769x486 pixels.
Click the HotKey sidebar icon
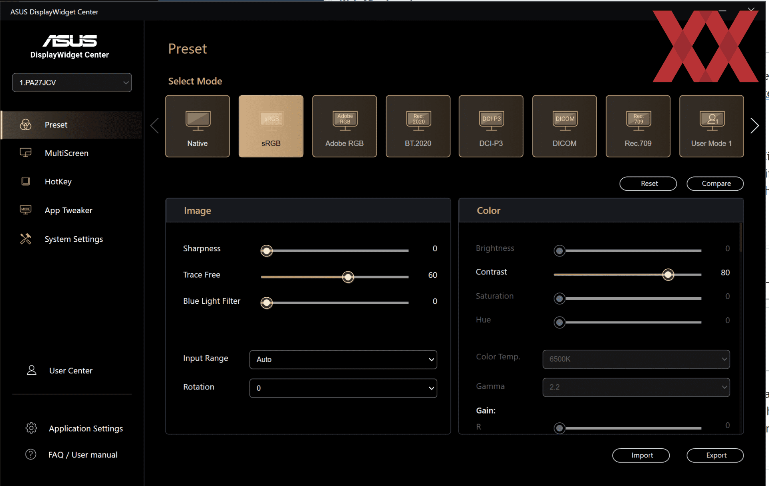pos(26,181)
